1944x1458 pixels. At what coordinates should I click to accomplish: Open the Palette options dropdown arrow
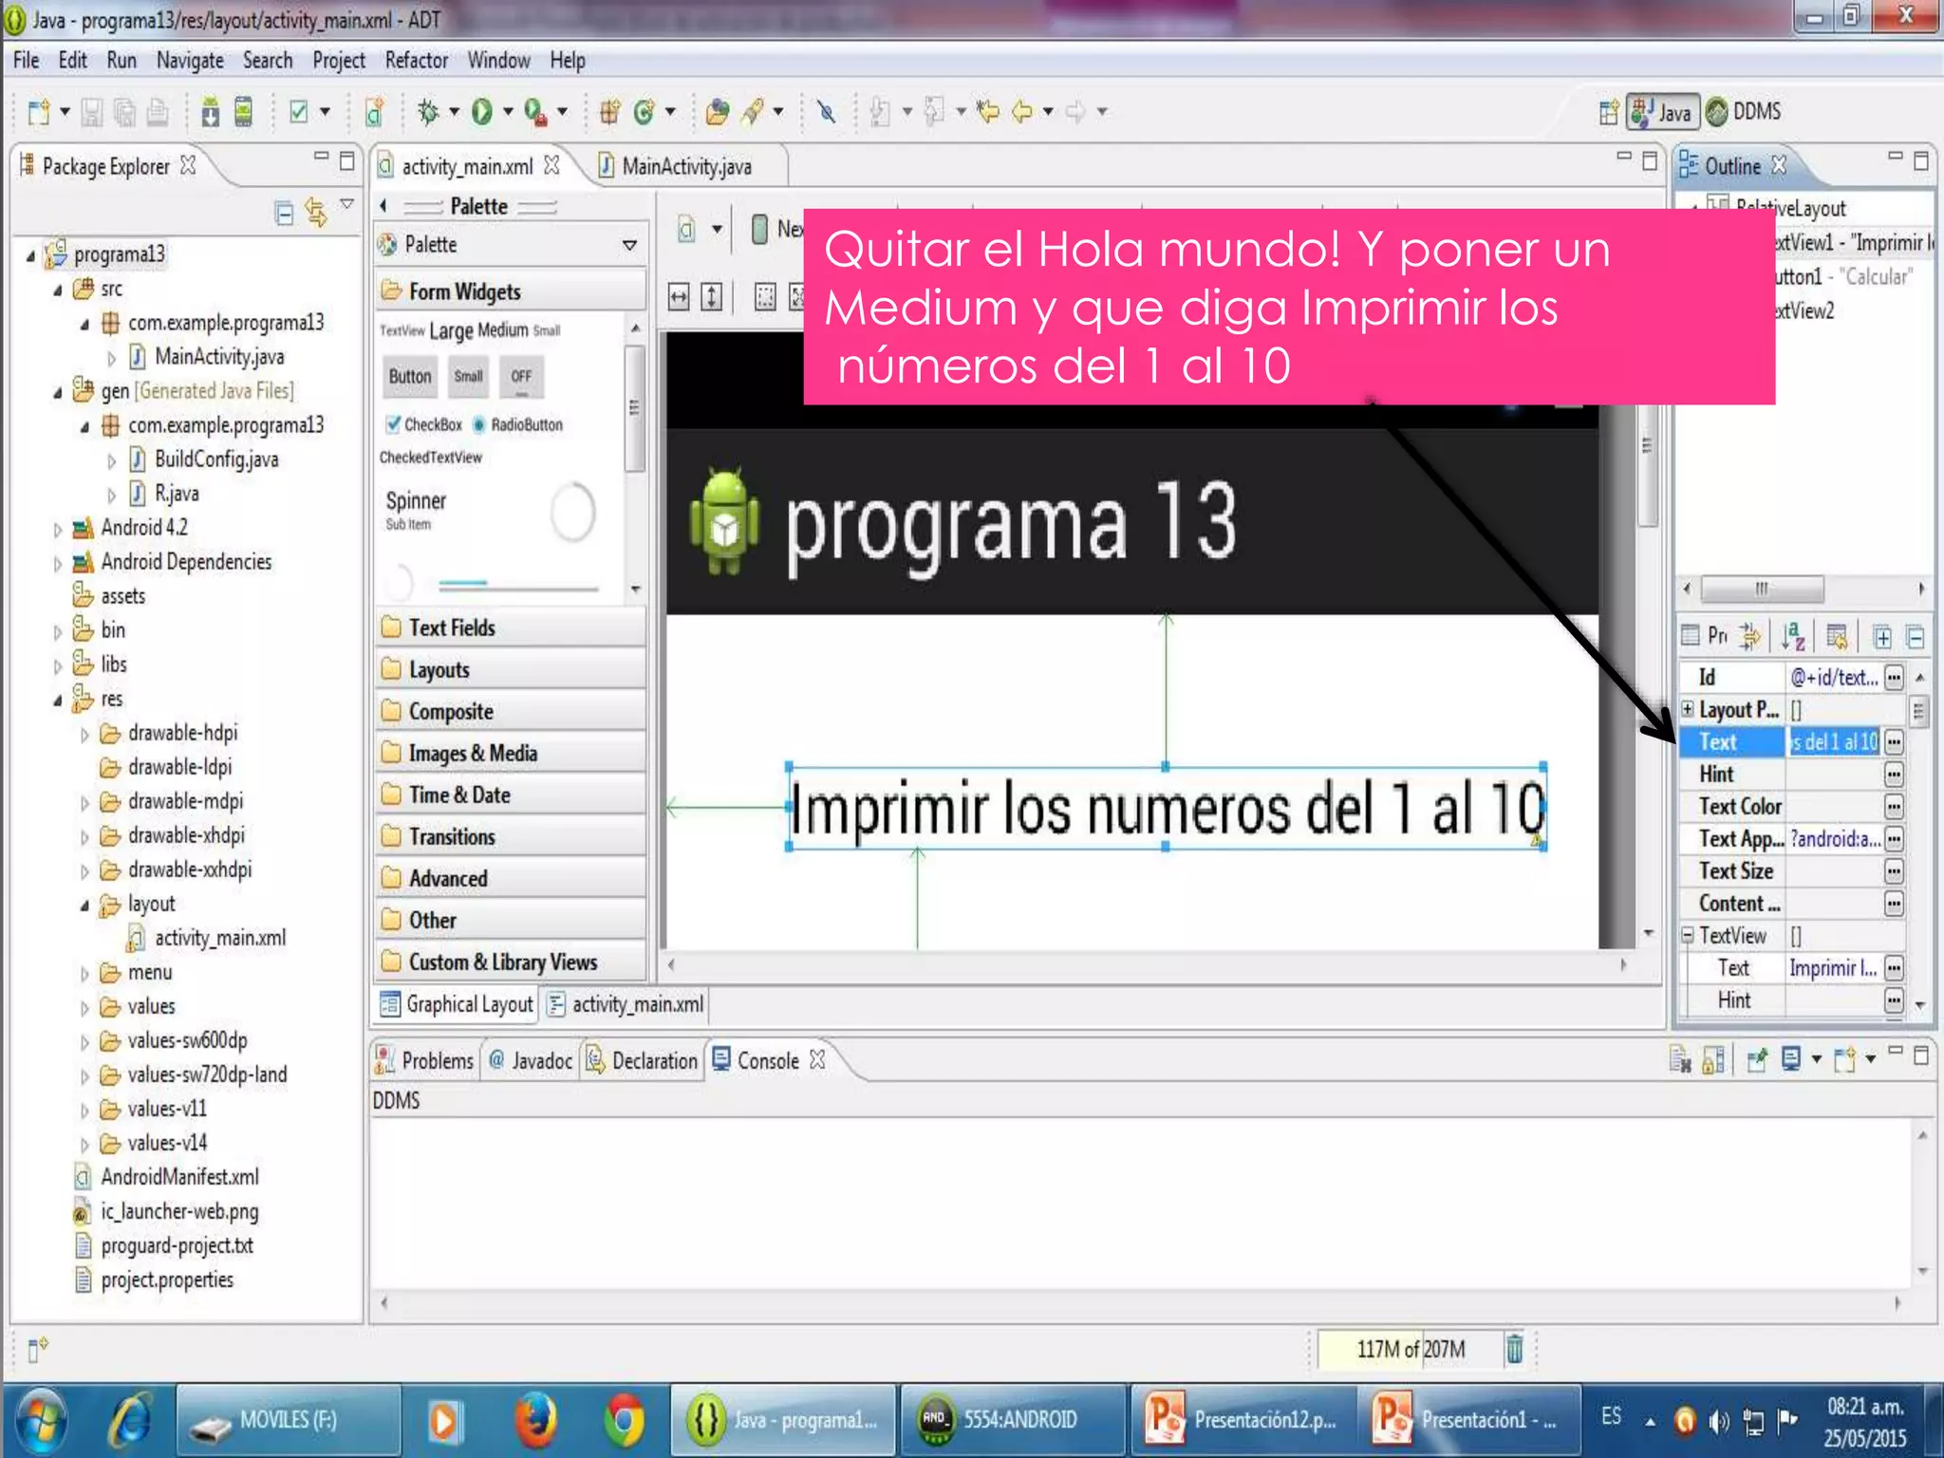click(x=629, y=245)
